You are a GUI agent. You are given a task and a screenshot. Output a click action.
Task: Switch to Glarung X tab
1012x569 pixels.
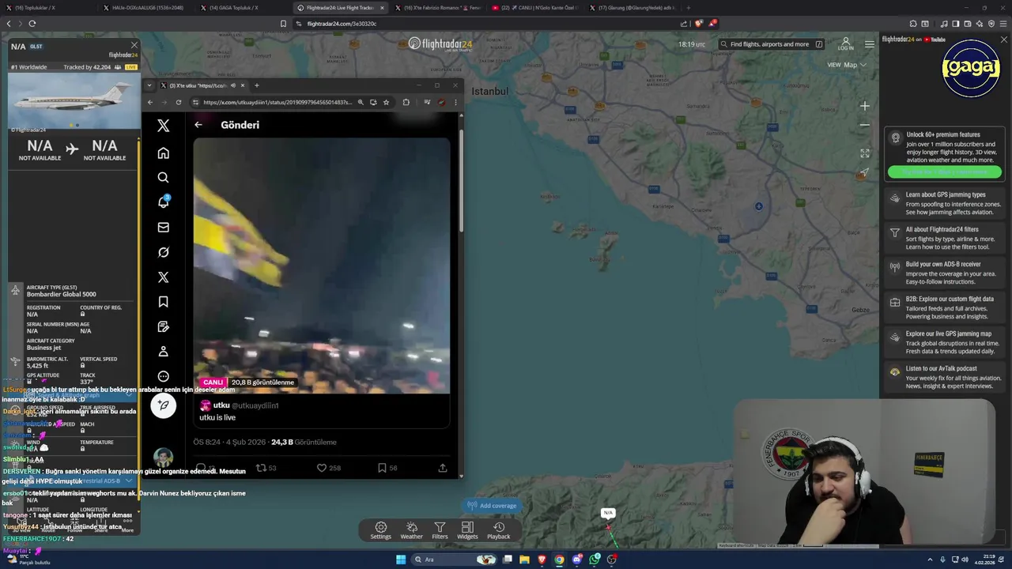632,8
